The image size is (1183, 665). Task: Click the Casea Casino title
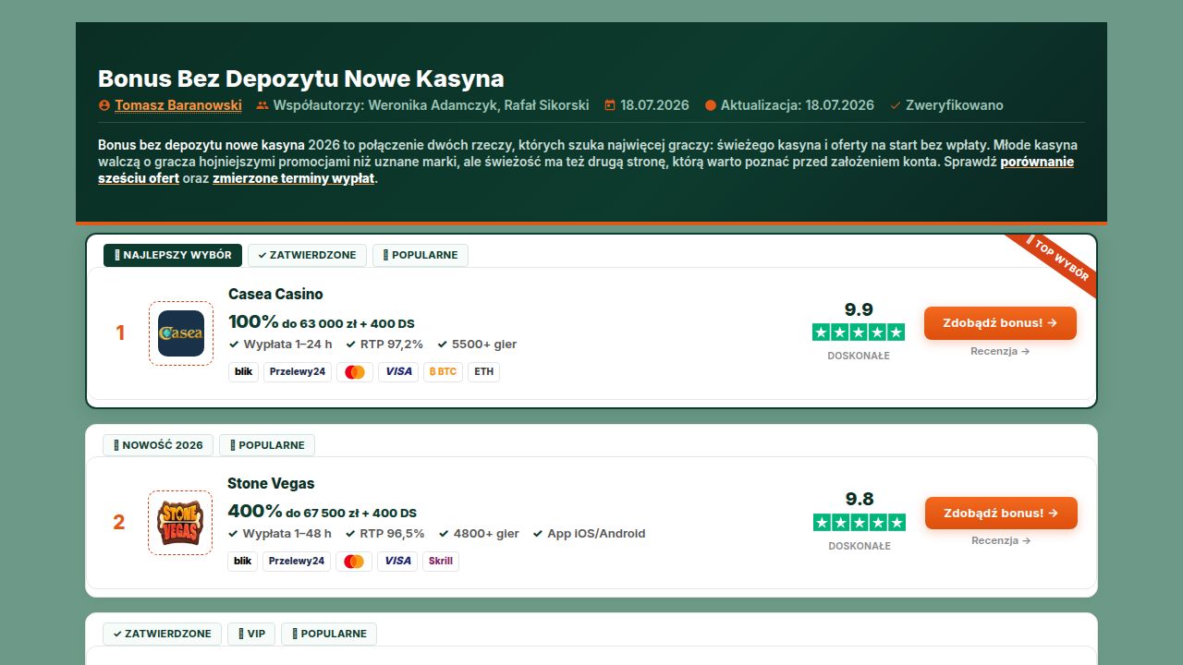tap(275, 294)
